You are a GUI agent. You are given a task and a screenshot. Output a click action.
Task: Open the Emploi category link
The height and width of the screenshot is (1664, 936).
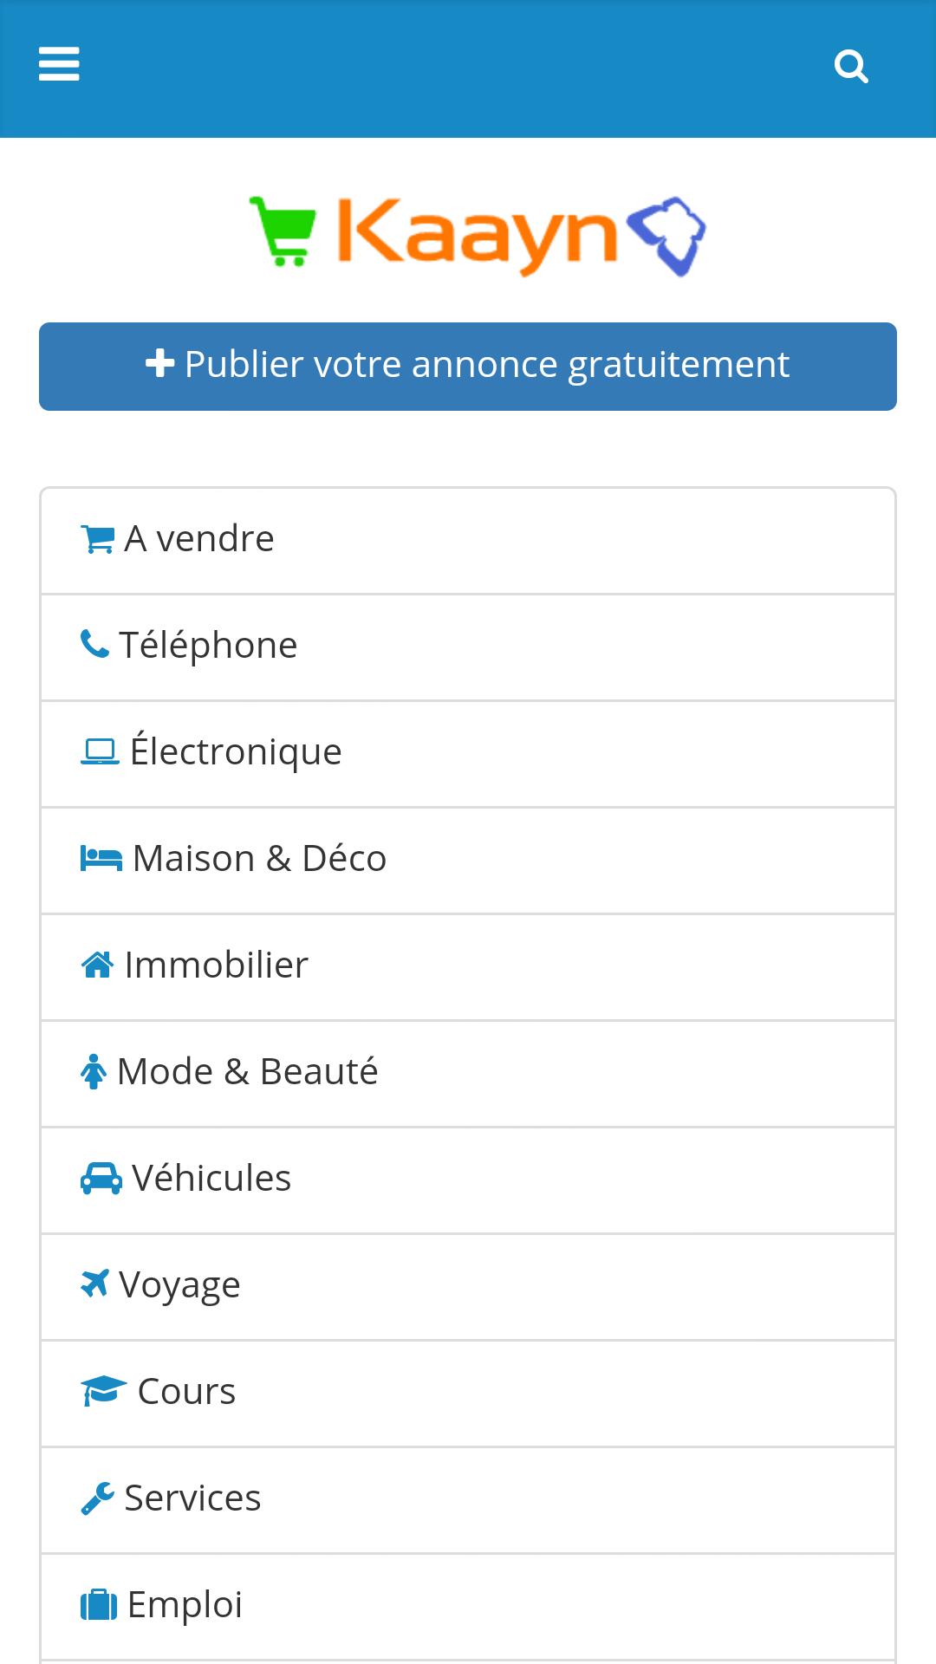coord(468,1607)
